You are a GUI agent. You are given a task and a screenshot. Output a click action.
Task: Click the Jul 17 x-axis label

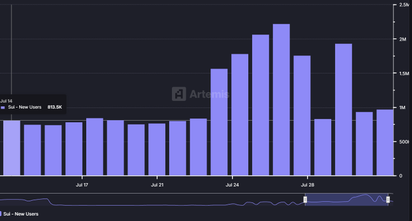pyautogui.click(x=82, y=185)
